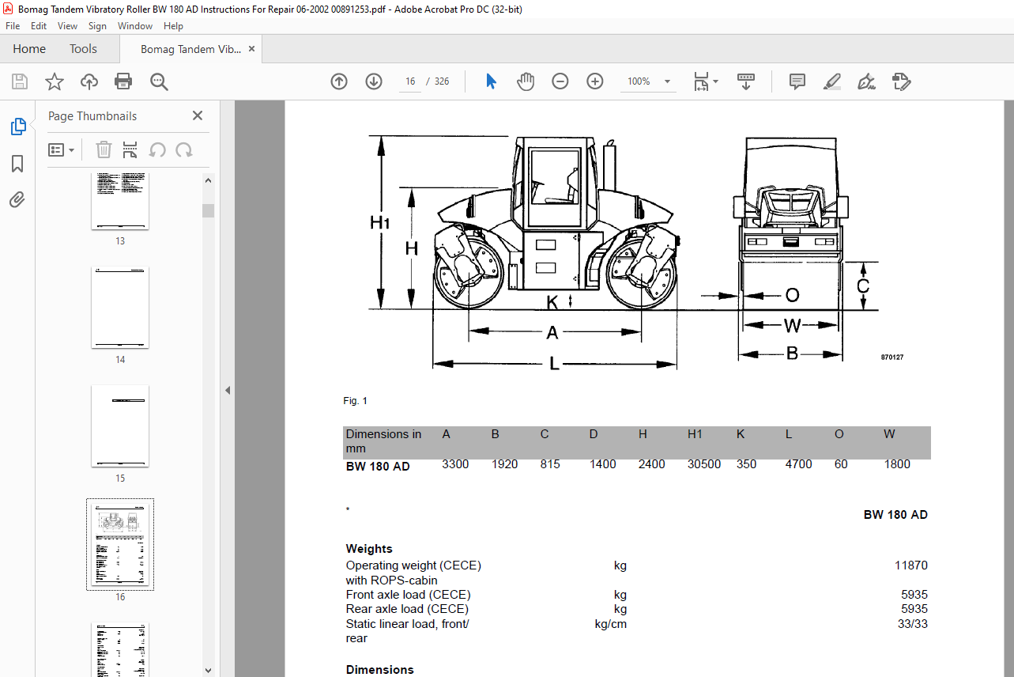Screen dimensions: 1014x677
Task: Open the Sign menu
Action: click(x=97, y=26)
